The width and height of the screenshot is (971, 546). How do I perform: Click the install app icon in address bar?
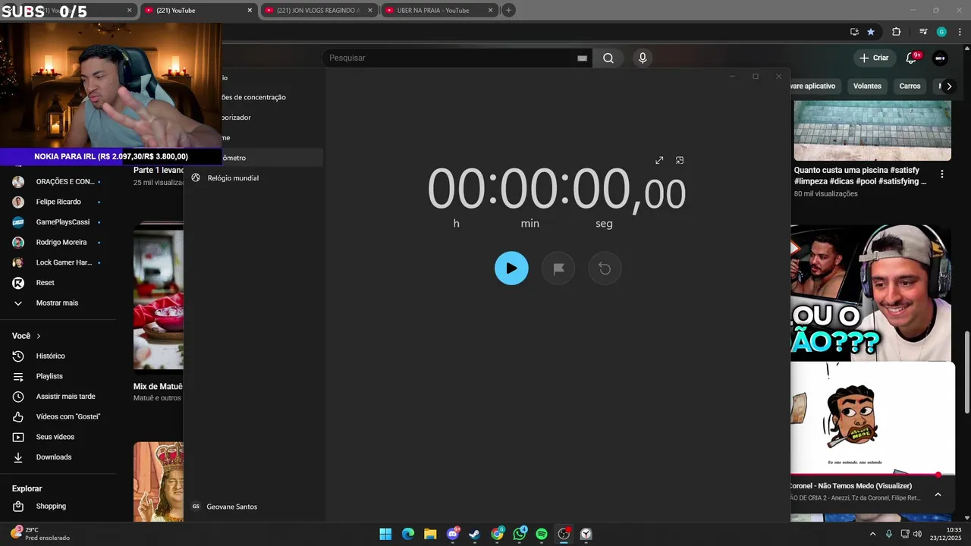[854, 32]
